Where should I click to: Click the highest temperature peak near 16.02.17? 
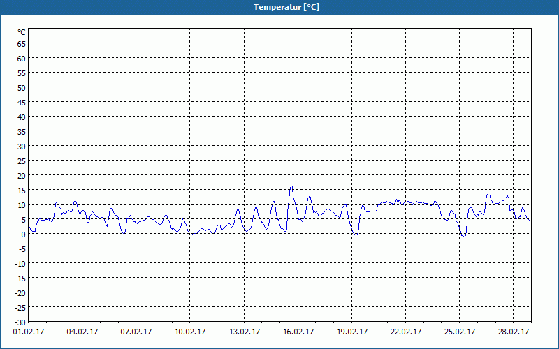tap(291, 186)
